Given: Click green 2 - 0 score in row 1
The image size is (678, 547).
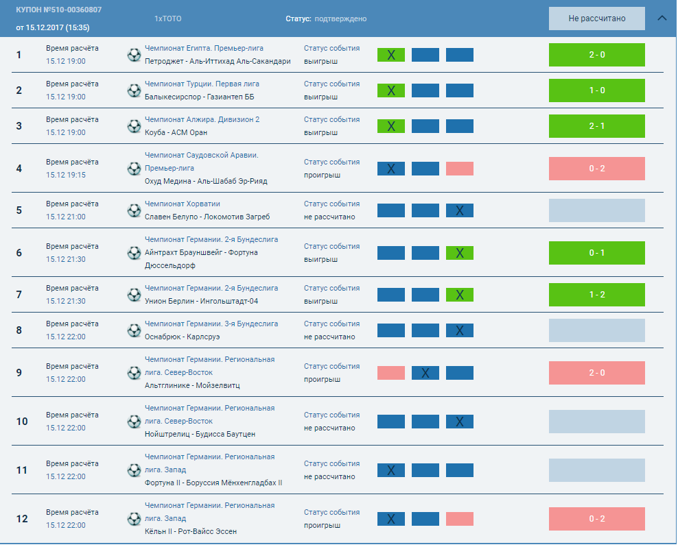Looking at the screenshot, I should [x=596, y=55].
